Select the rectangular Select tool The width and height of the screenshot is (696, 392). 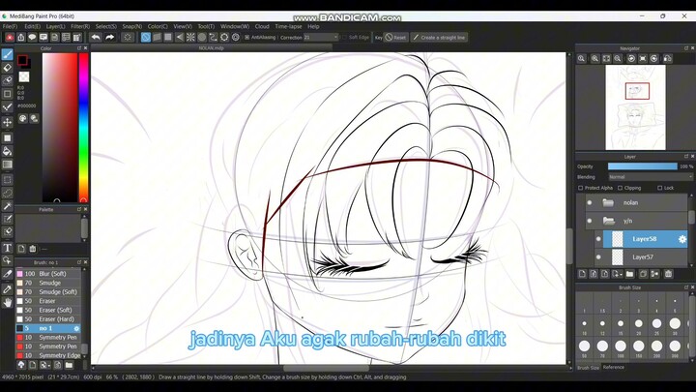(x=7, y=180)
